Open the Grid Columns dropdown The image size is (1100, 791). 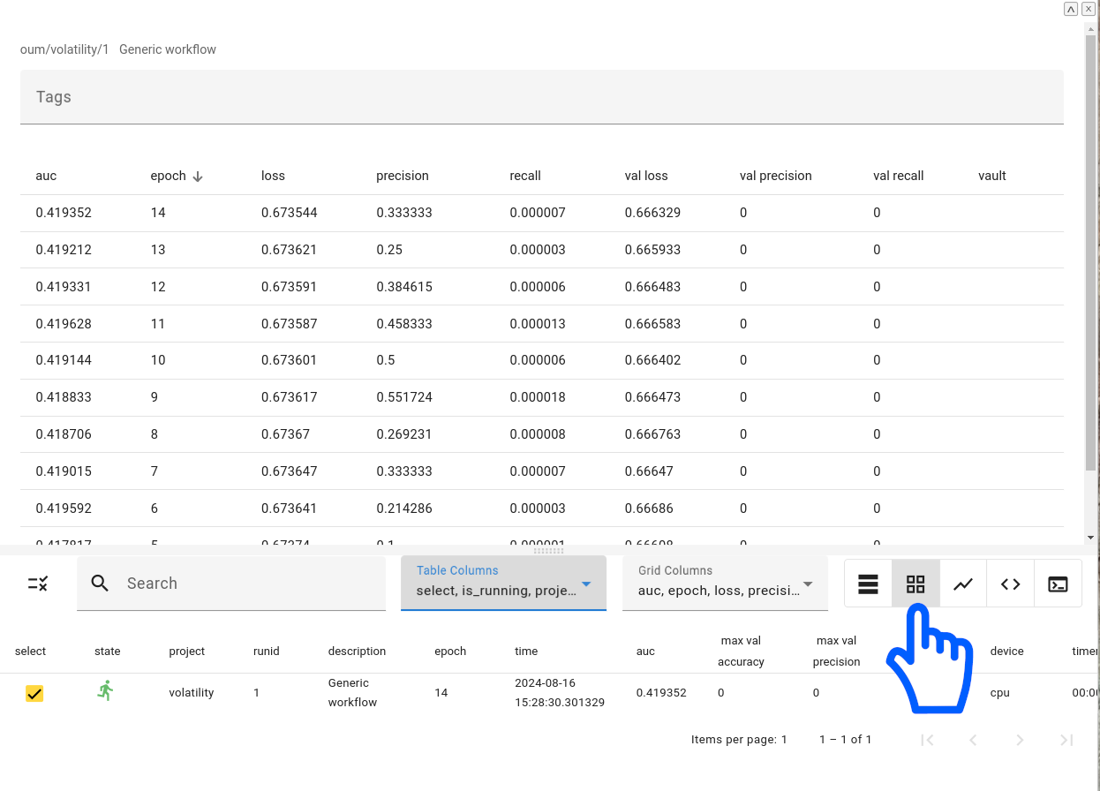(x=806, y=584)
